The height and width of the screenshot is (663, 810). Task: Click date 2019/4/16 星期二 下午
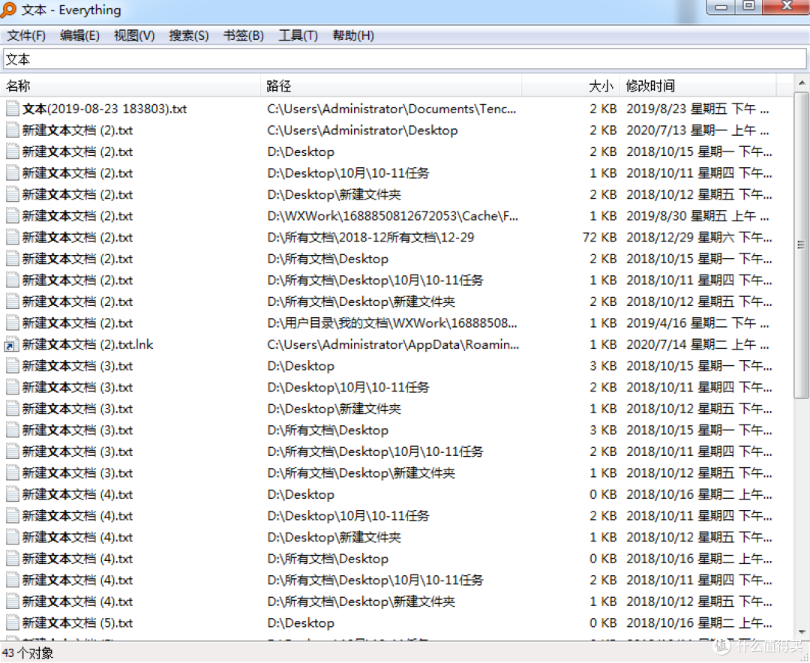tap(698, 323)
